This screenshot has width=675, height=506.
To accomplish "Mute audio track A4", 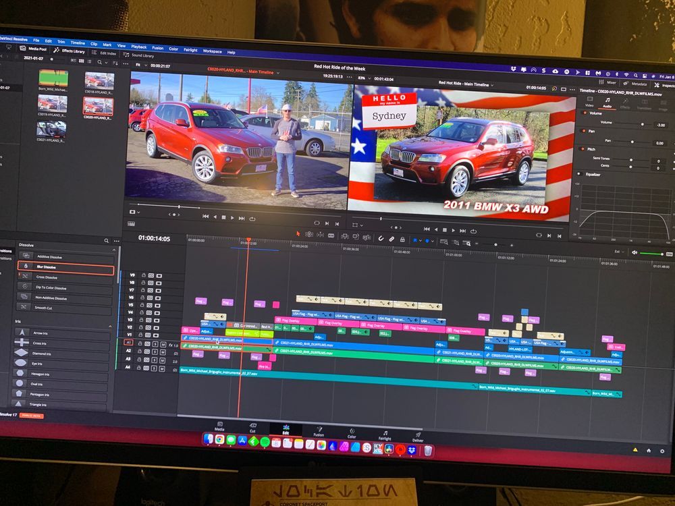I will click(x=162, y=369).
